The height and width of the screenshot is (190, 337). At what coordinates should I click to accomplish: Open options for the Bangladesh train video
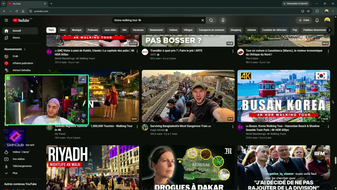point(233,127)
